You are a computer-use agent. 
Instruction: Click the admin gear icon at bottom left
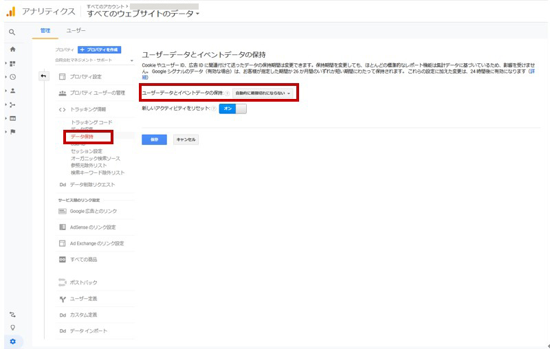pyautogui.click(x=12, y=341)
